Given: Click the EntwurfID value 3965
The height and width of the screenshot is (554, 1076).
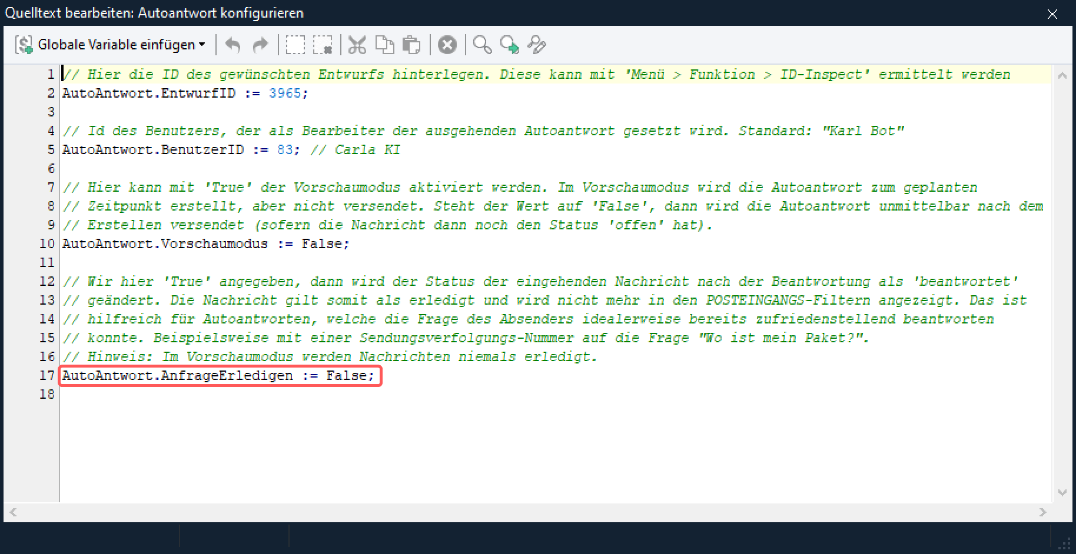Looking at the screenshot, I should click(285, 94).
